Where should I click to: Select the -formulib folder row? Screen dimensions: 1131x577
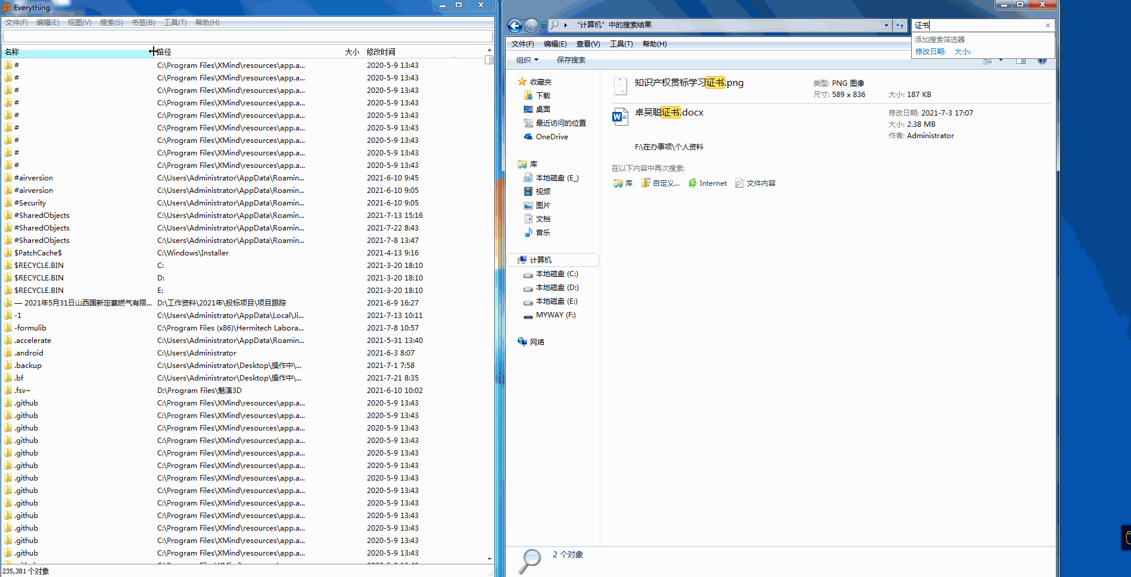(x=244, y=328)
